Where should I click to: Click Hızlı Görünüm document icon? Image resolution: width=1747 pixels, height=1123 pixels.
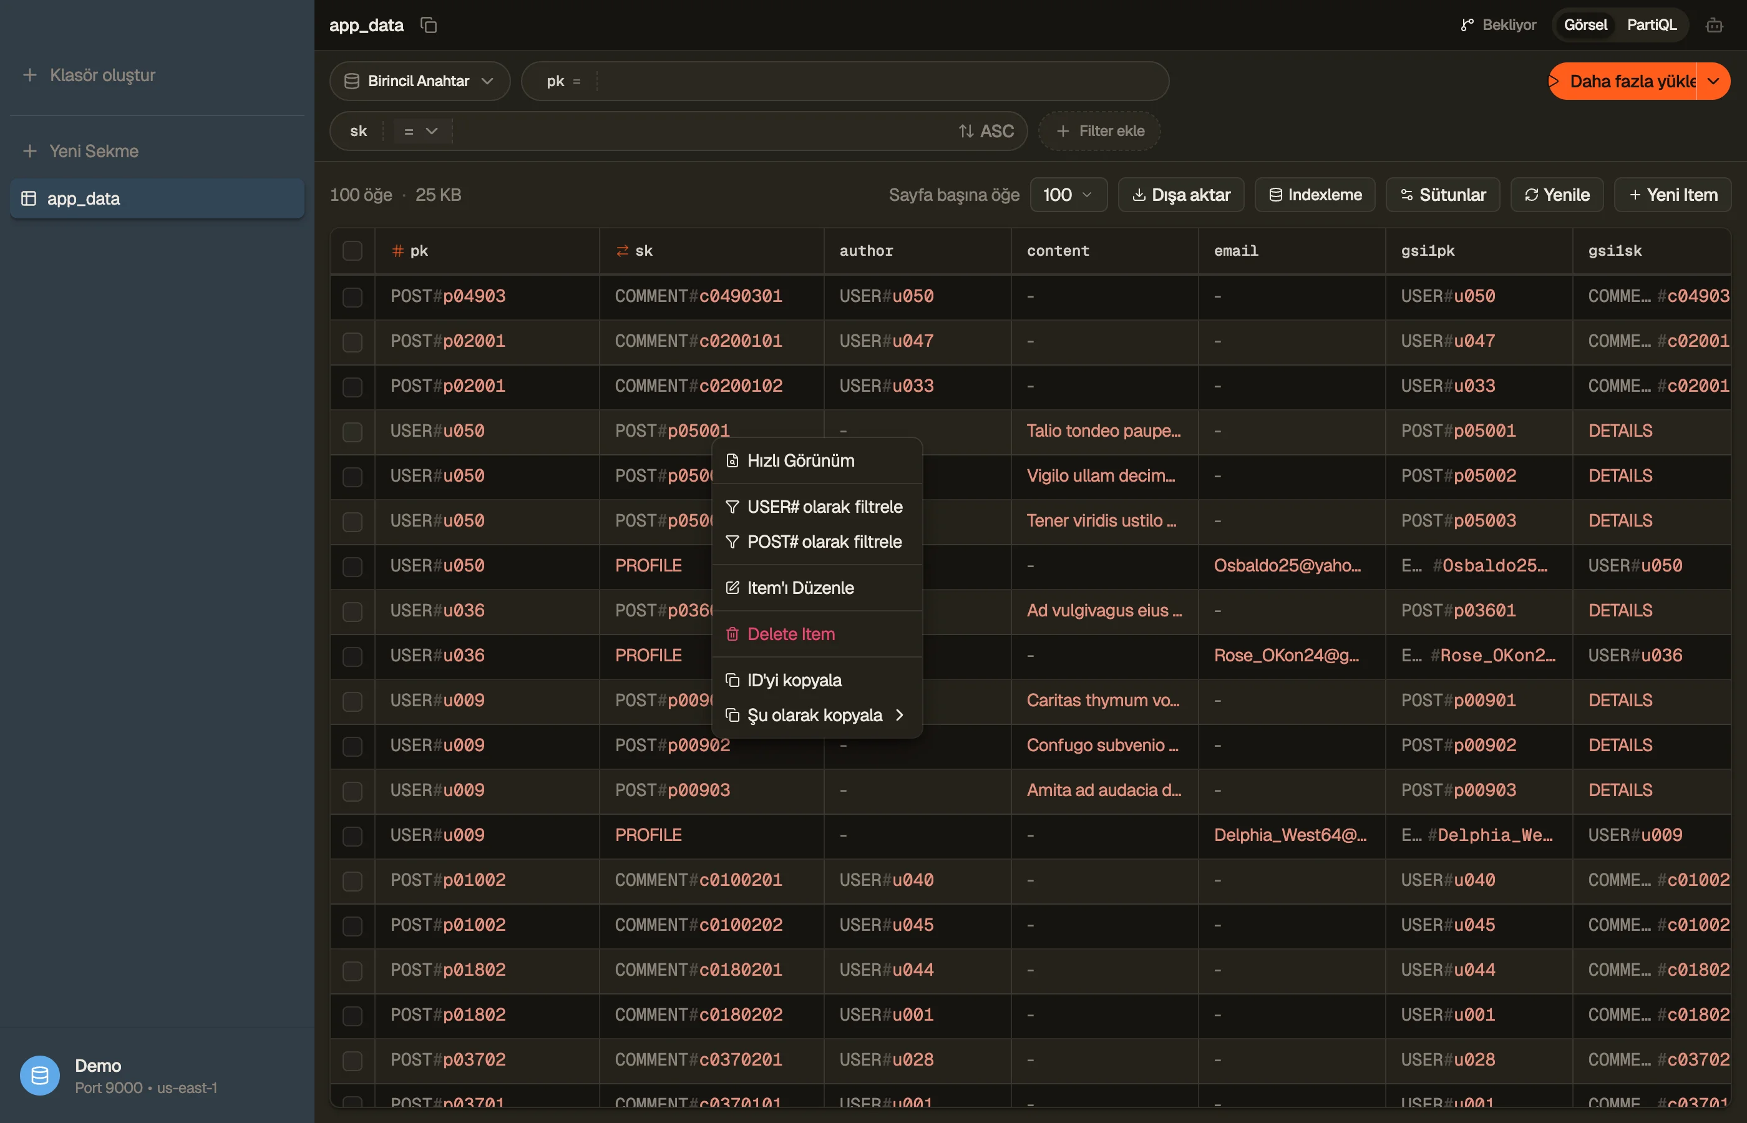(x=732, y=461)
